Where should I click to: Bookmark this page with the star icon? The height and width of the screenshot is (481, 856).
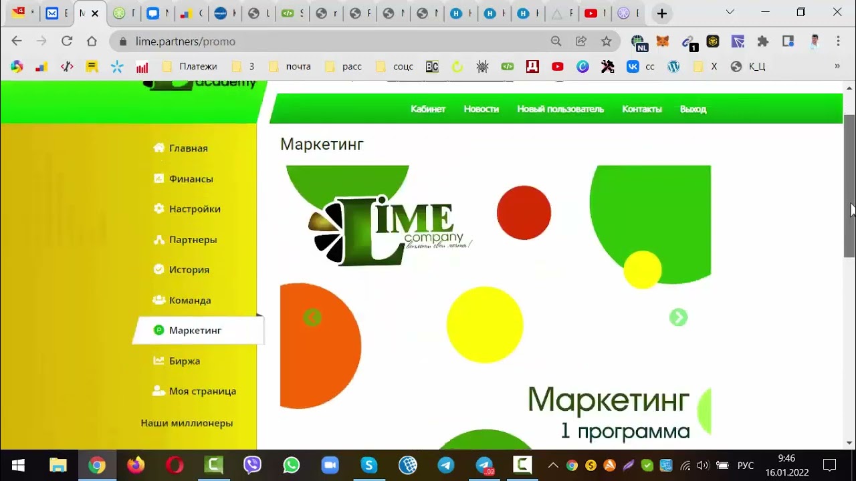tap(606, 41)
